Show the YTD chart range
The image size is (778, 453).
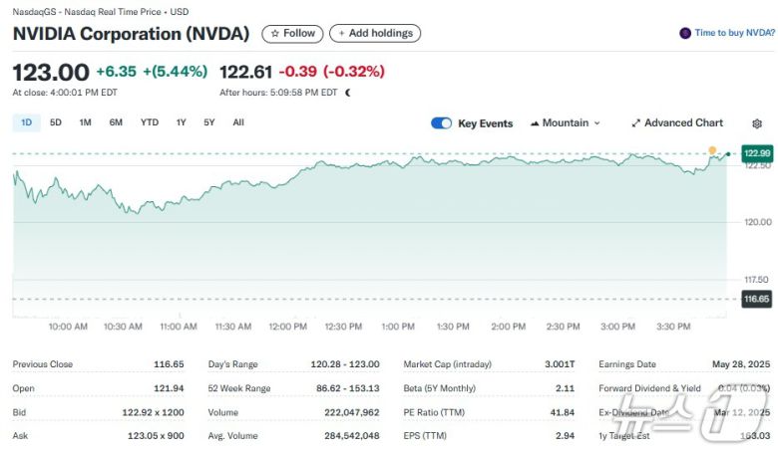149,122
